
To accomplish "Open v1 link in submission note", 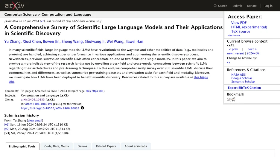I will click(x=42, y=21).
